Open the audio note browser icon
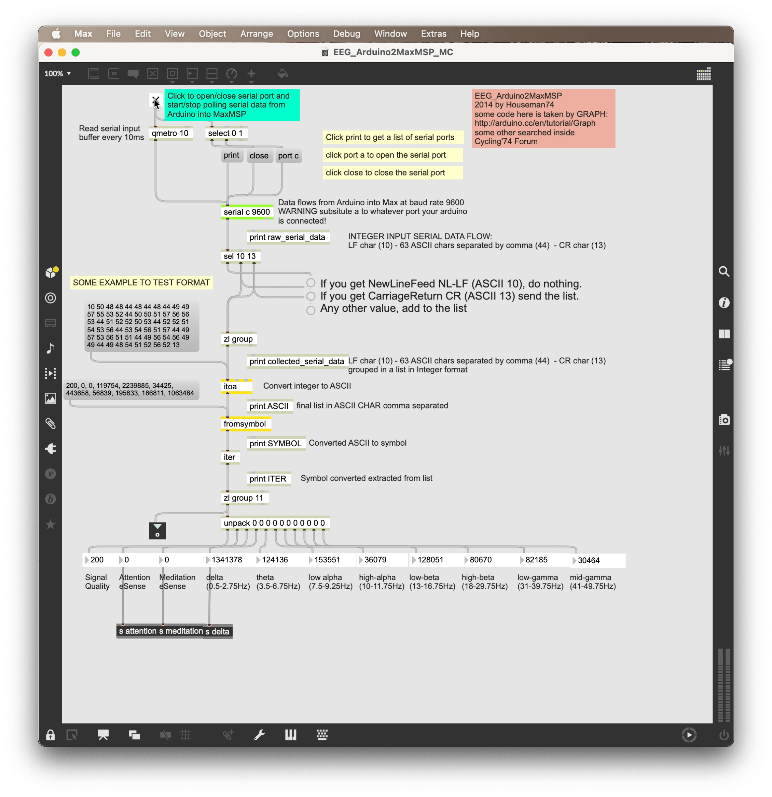 pyautogui.click(x=51, y=348)
